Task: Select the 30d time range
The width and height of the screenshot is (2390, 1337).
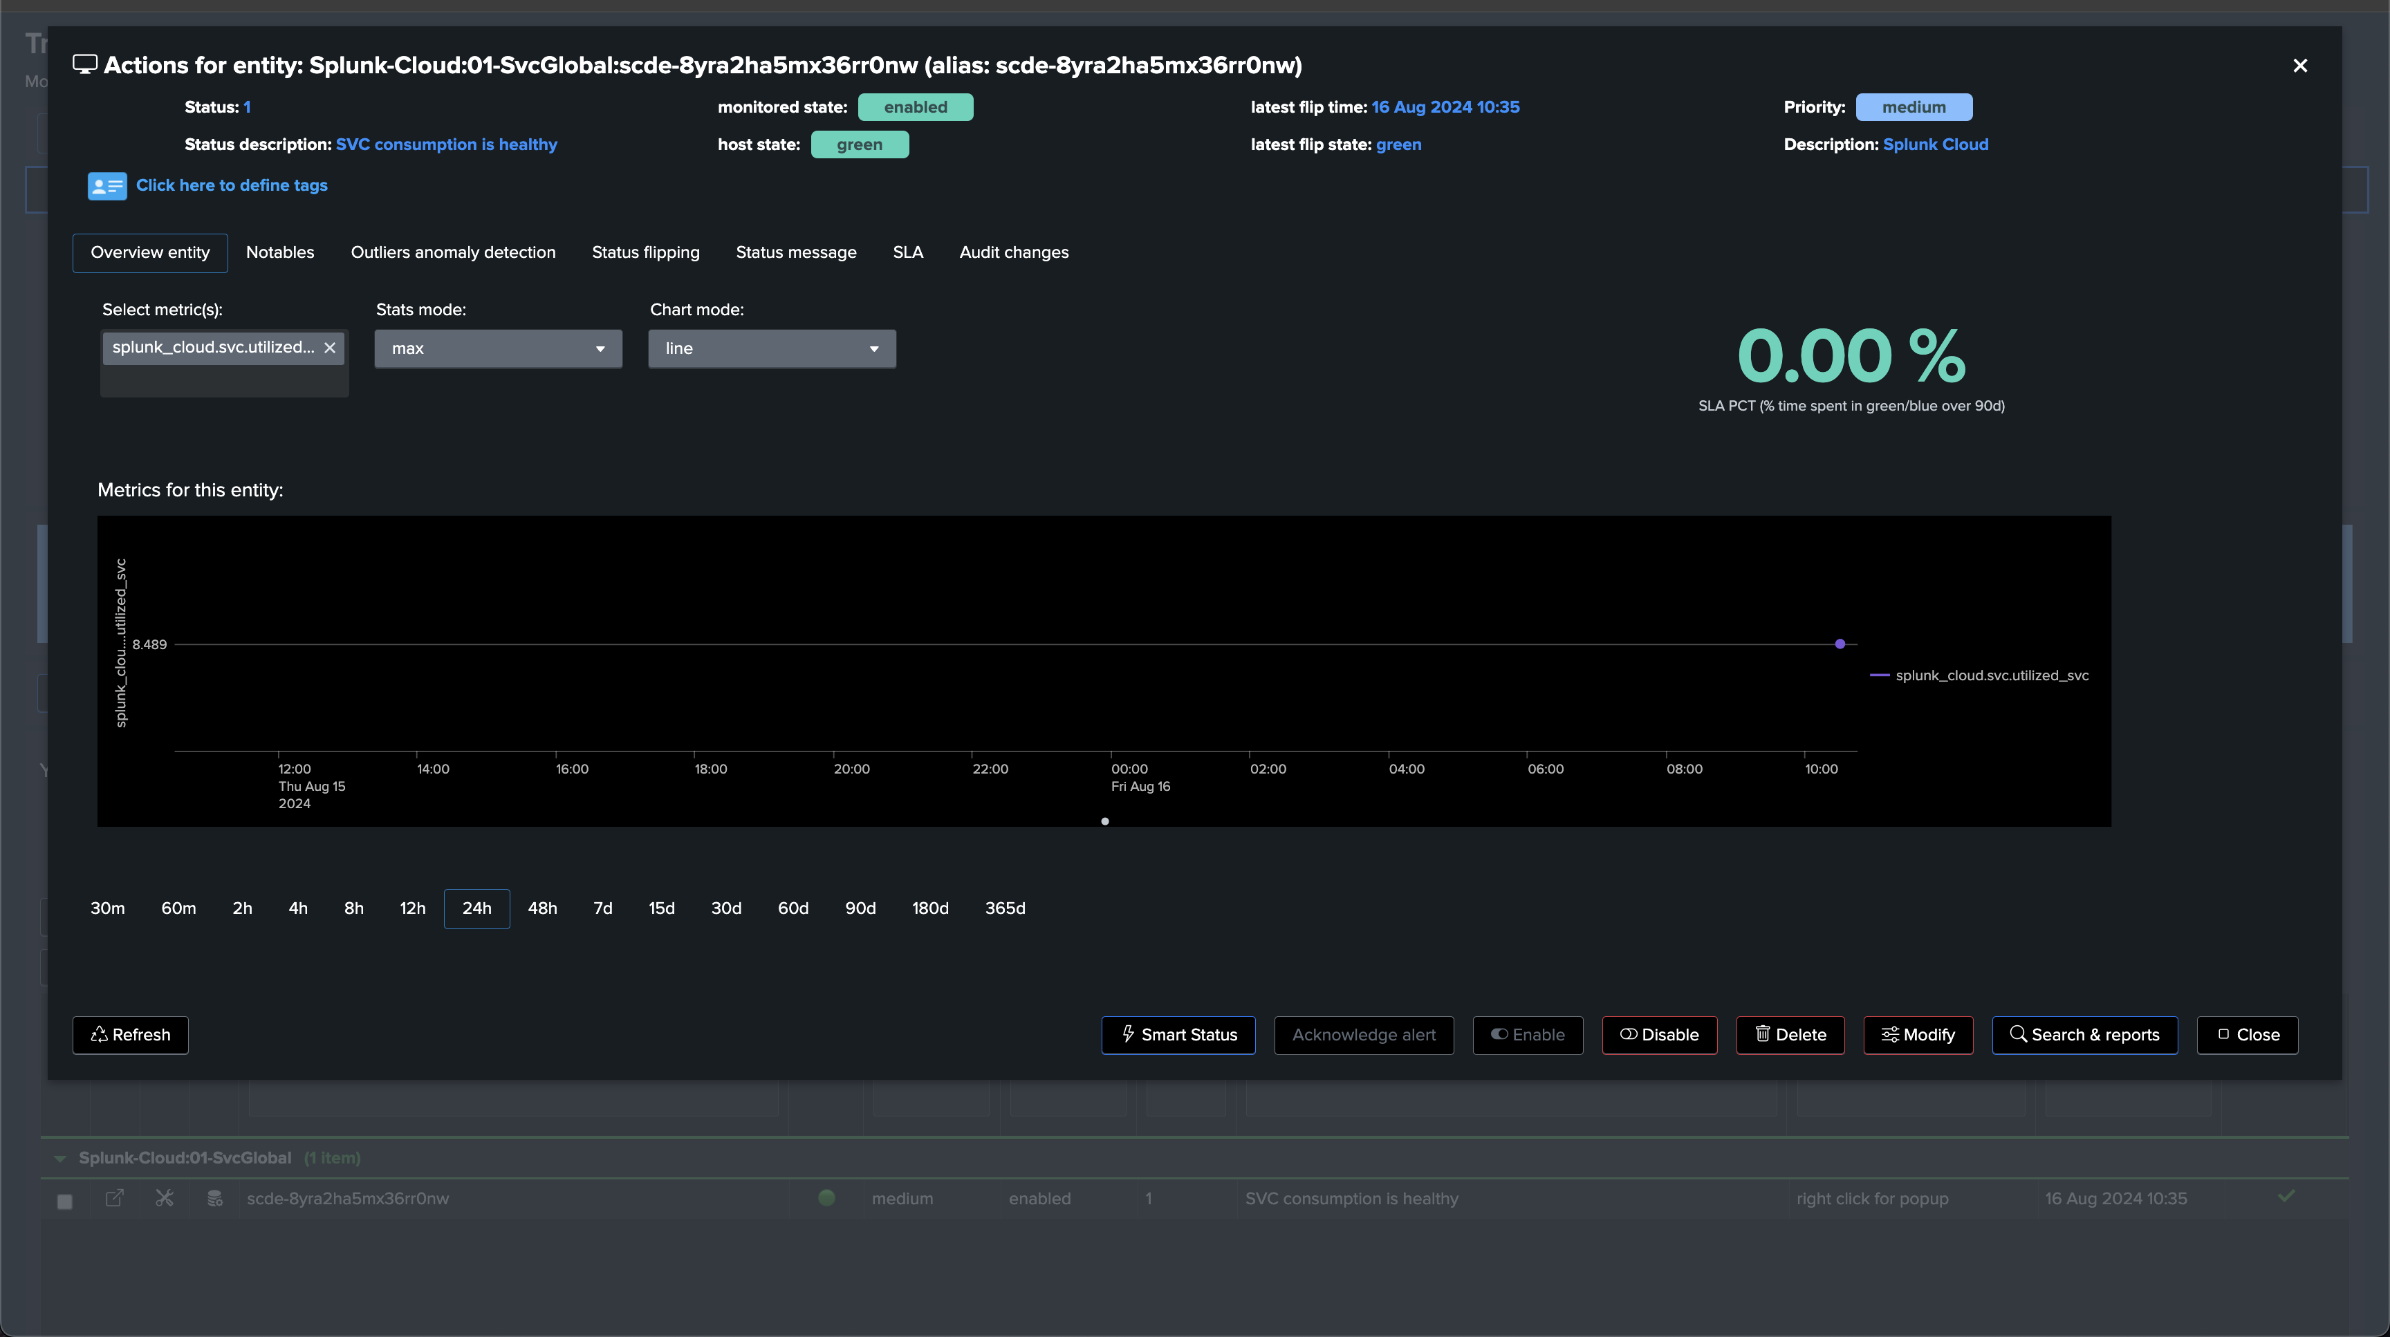Action: (726, 908)
